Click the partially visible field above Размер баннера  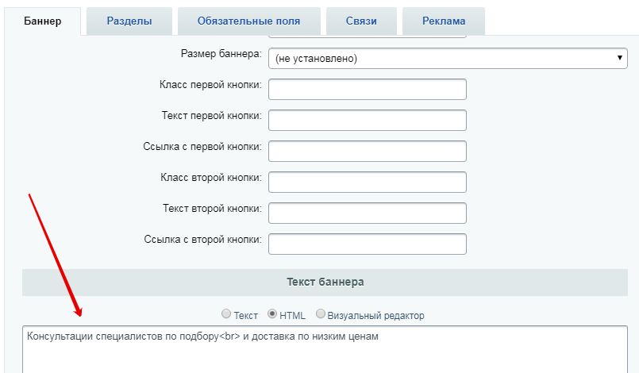pyautogui.click(x=368, y=37)
